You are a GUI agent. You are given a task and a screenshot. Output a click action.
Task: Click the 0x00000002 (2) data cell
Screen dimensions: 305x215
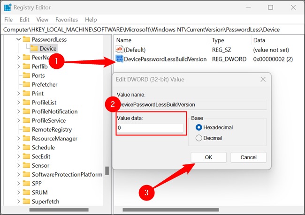tap(273, 59)
